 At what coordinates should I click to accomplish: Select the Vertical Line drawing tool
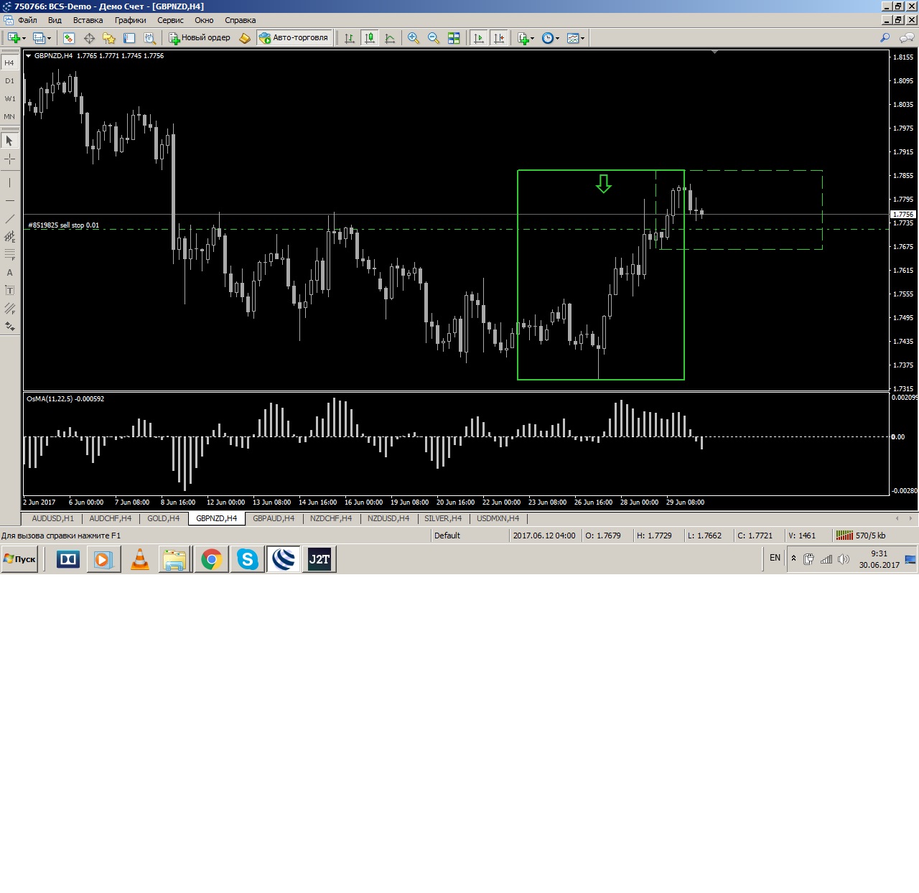point(9,182)
